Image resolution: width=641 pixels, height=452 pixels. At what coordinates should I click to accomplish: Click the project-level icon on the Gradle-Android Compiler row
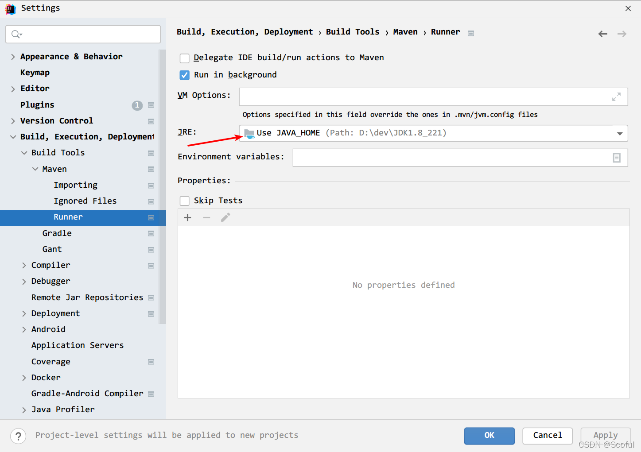tap(151, 394)
